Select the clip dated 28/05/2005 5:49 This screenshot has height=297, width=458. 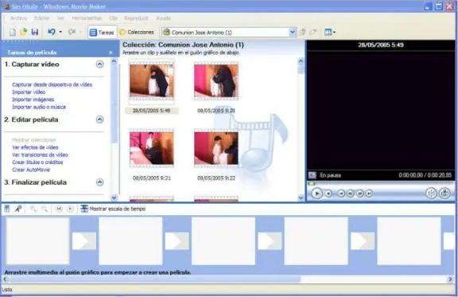tap(152, 80)
